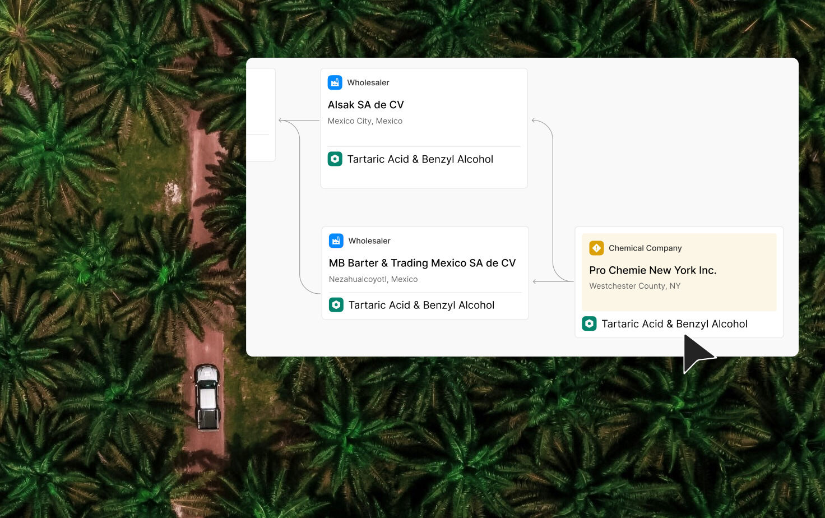This screenshot has height=518, width=825.
Task: Click the truck in the background photo
Action: click(x=207, y=397)
